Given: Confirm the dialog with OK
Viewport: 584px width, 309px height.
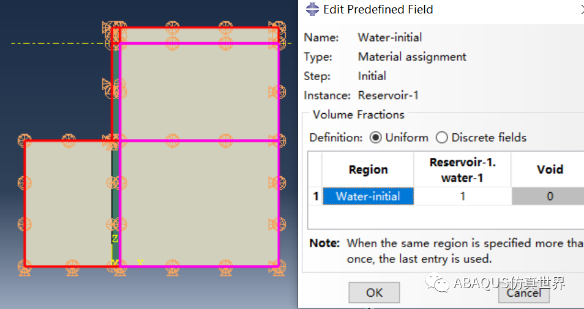Looking at the screenshot, I should click(x=374, y=292).
